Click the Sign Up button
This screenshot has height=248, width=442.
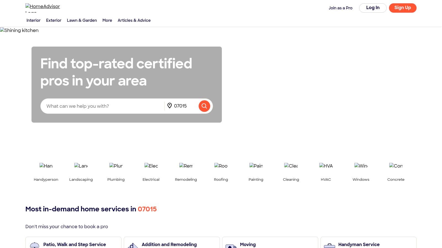point(402,8)
